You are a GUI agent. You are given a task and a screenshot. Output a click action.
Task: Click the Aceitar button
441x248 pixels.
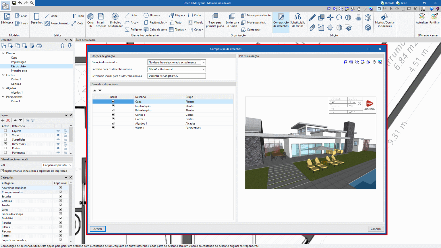click(97, 229)
